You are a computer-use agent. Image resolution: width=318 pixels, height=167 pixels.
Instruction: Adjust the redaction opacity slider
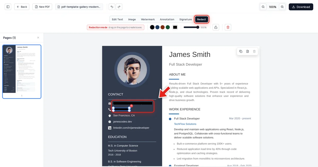(x=191, y=27)
